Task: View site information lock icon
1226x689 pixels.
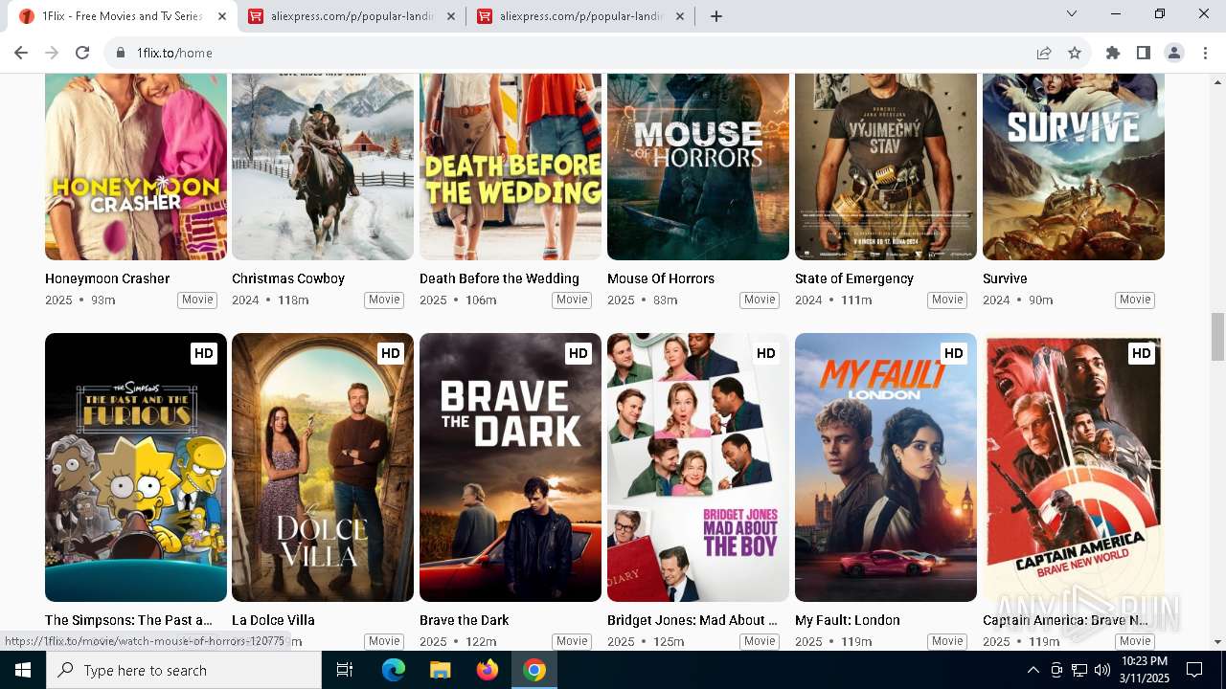Action: (x=121, y=53)
